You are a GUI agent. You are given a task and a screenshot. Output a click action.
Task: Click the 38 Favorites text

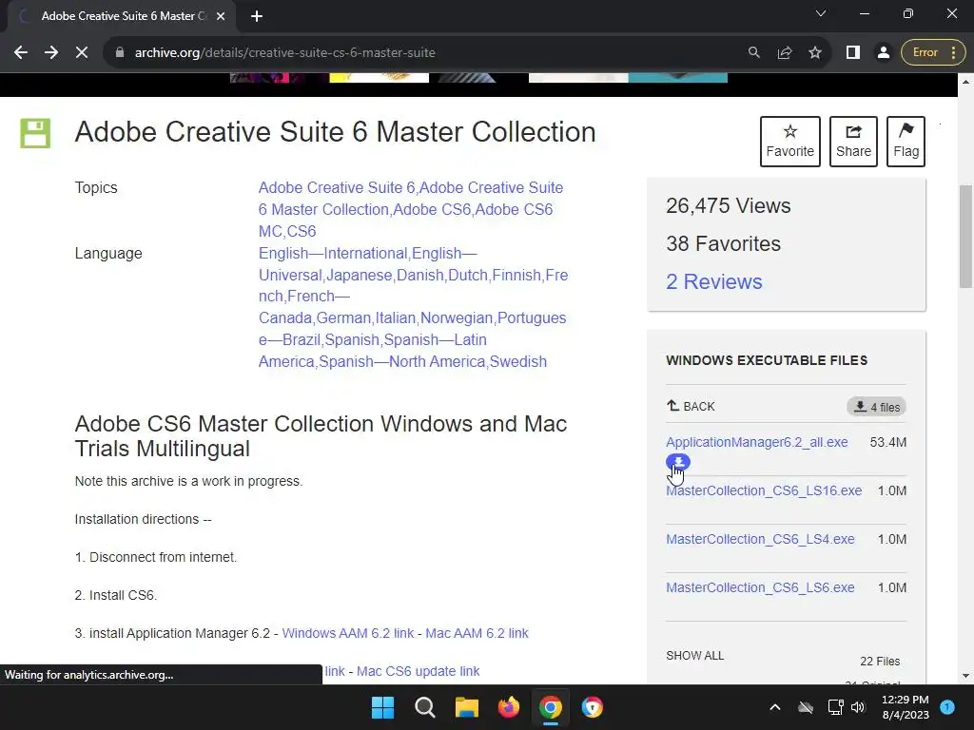tap(723, 244)
